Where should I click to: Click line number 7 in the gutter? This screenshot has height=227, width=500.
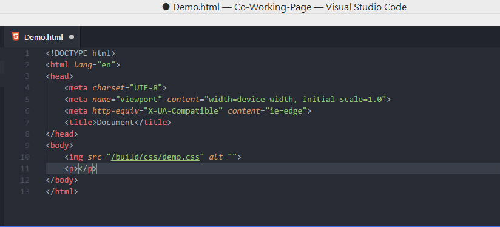point(27,123)
